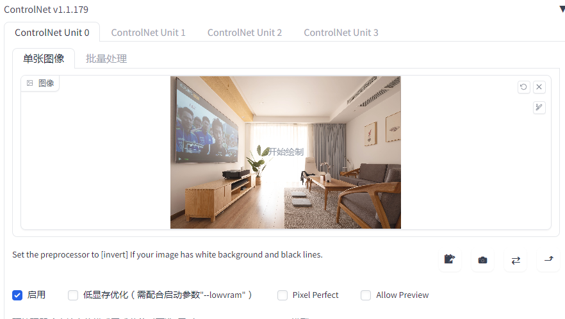
Task: Send dimensions with the curved arrow icon
Action: (x=548, y=259)
